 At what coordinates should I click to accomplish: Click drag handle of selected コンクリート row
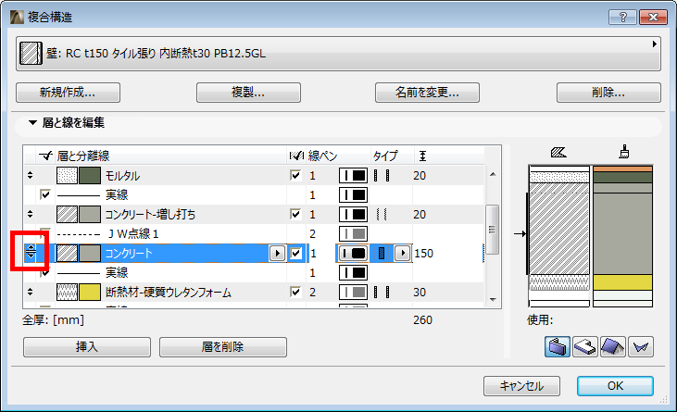pos(31,253)
